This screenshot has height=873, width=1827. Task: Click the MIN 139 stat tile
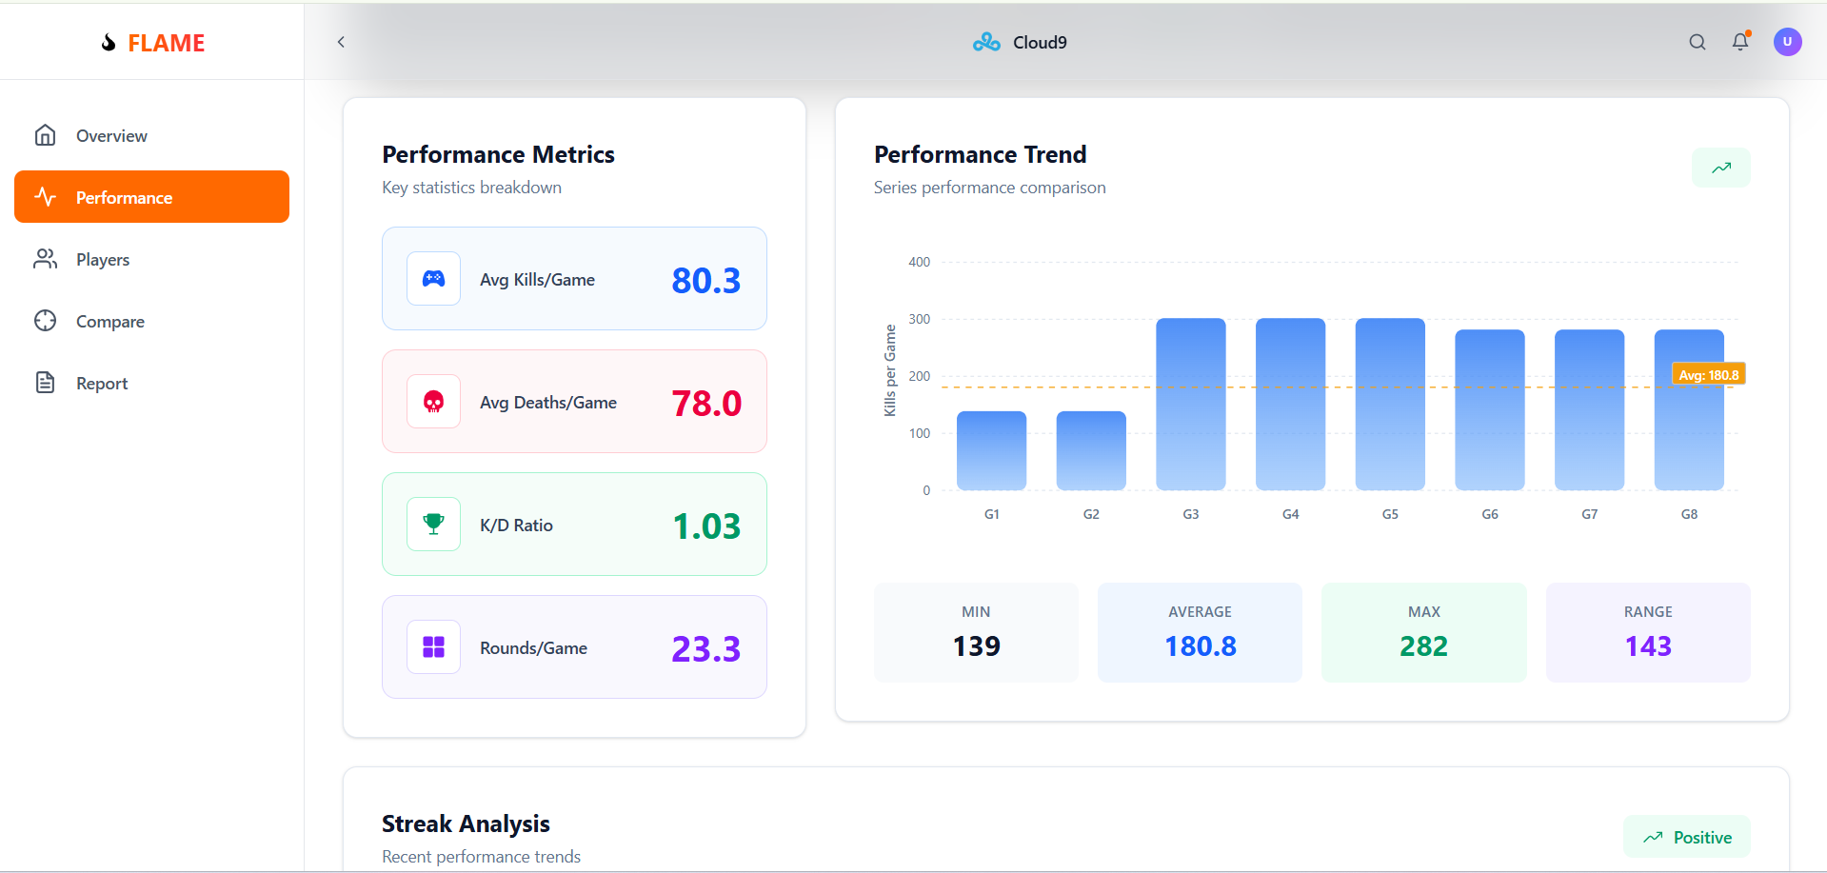[976, 632]
